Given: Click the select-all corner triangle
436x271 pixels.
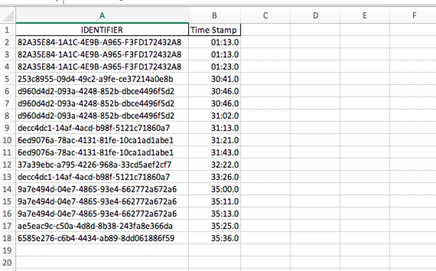Looking at the screenshot, I should point(7,16).
